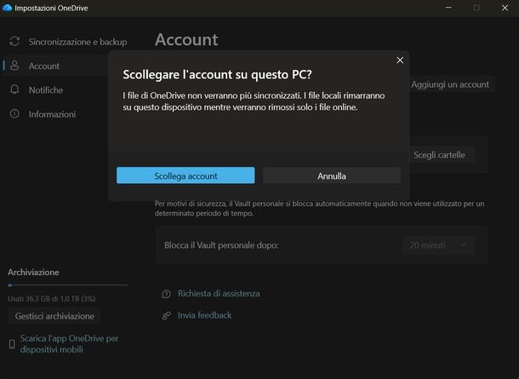Click the dialog title Scollegare l'account
The height and width of the screenshot is (379, 519).
click(217, 75)
